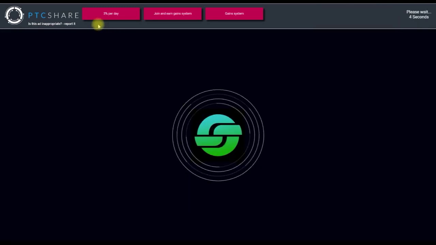Viewport: 436px width, 245px height.
Task: Click the PTCShare circular logo icon
Action: [14, 15]
